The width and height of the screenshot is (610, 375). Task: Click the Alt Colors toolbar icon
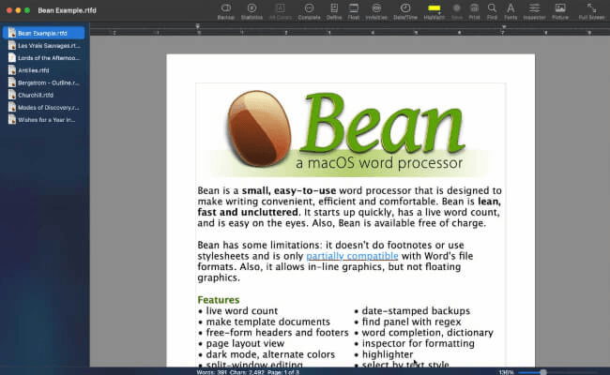click(280, 8)
